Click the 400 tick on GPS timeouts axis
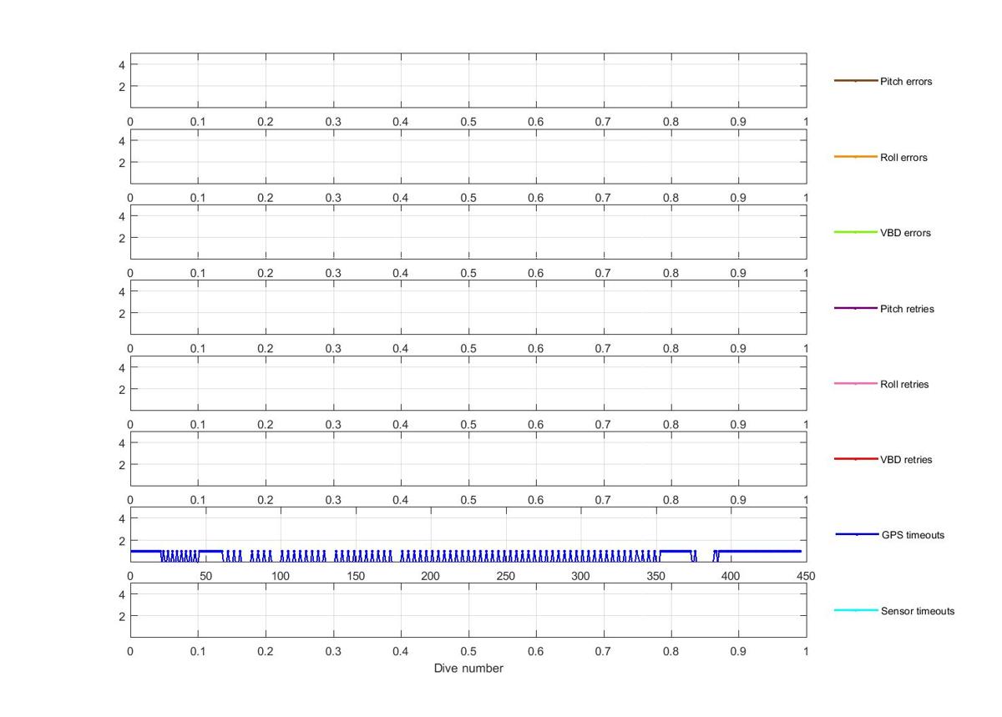 [x=731, y=576]
